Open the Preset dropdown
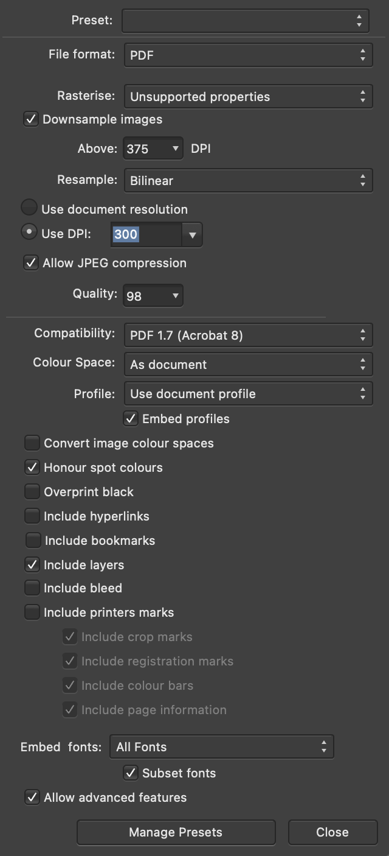Image resolution: width=389 pixels, height=856 pixels. point(246,21)
